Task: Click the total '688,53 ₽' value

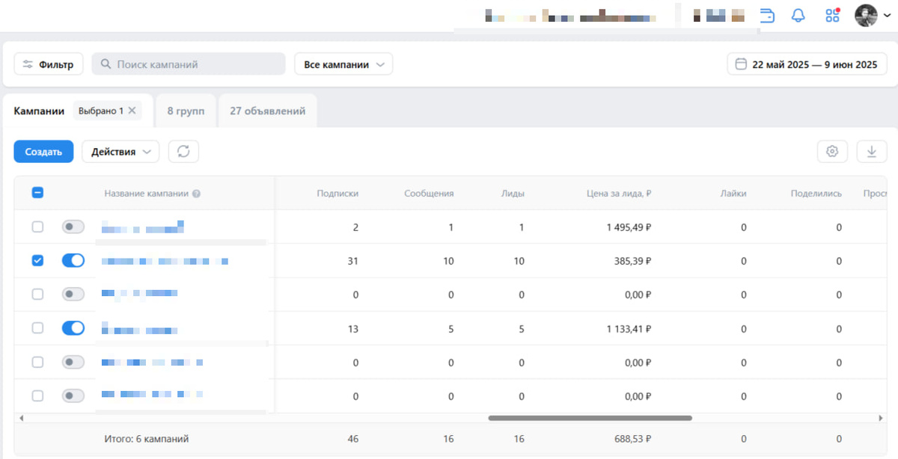Action: pos(633,439)
